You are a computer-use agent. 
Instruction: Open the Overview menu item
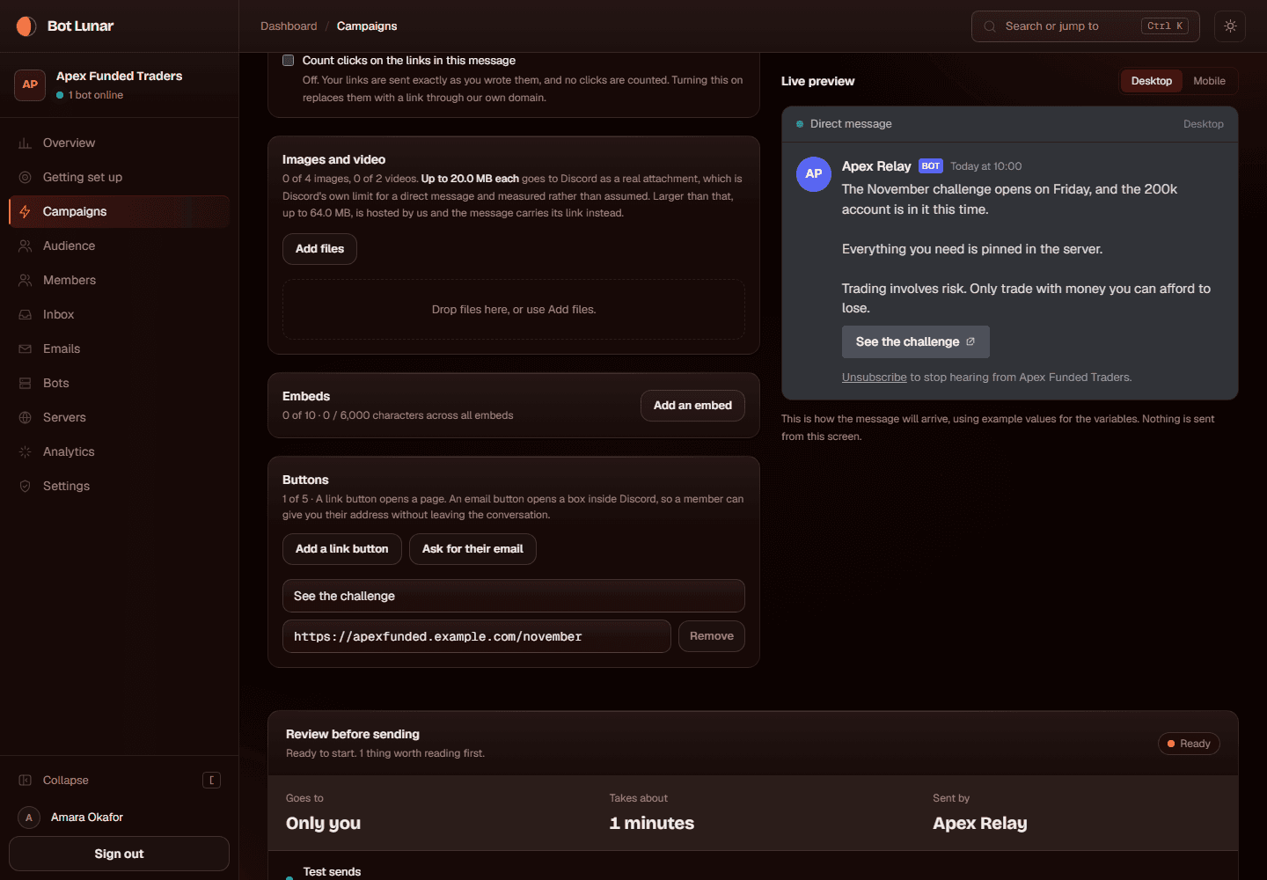click(x=119, y=143)
